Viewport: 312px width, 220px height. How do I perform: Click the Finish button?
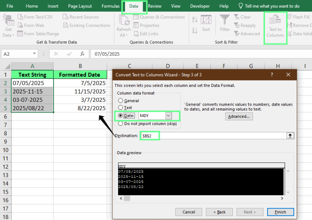[280, 212]
